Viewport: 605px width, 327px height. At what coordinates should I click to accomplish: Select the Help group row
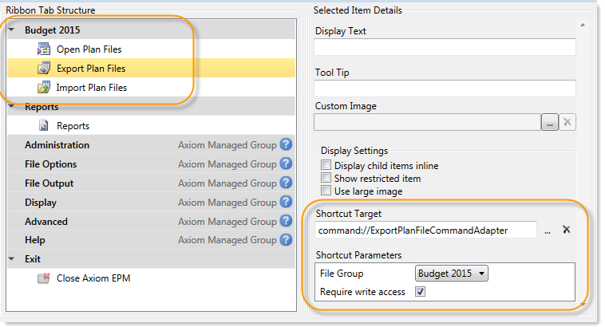(152, 240)
